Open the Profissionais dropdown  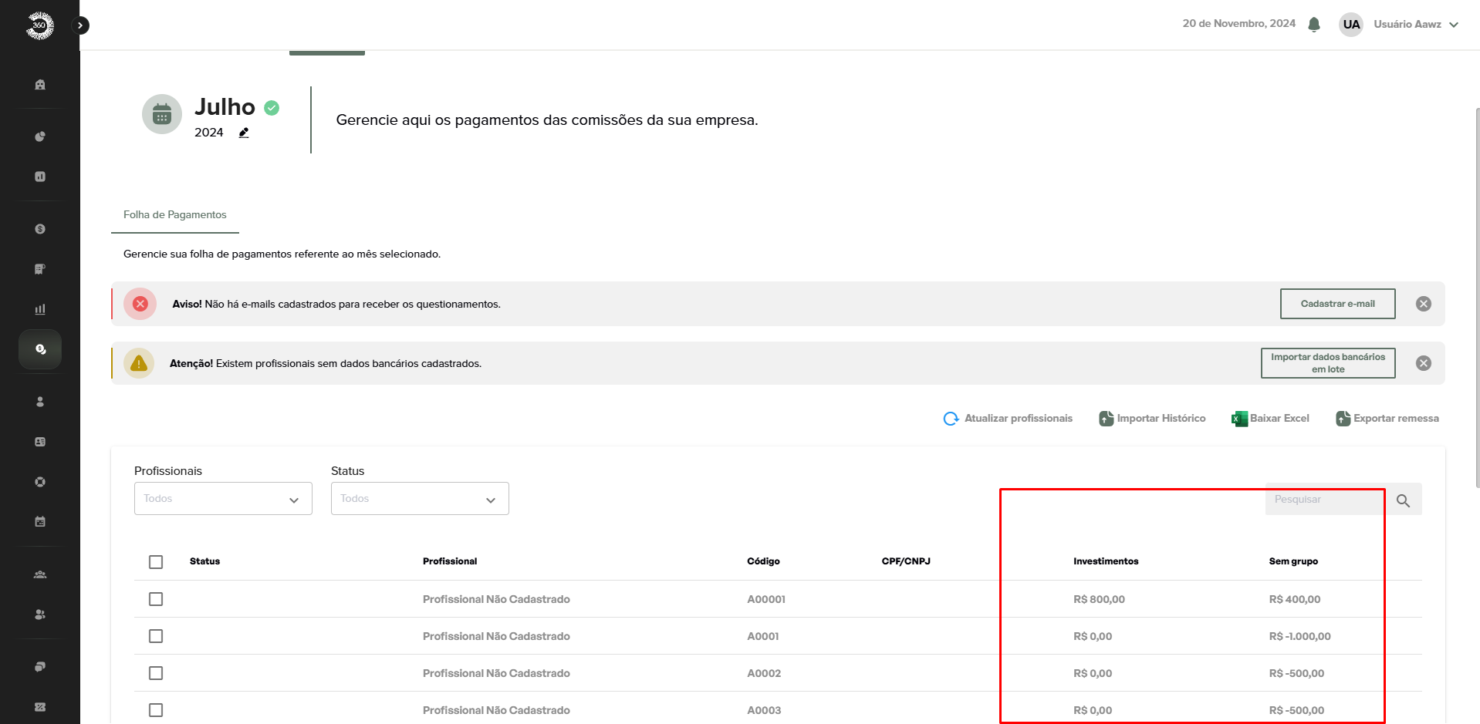pos(223,499)
